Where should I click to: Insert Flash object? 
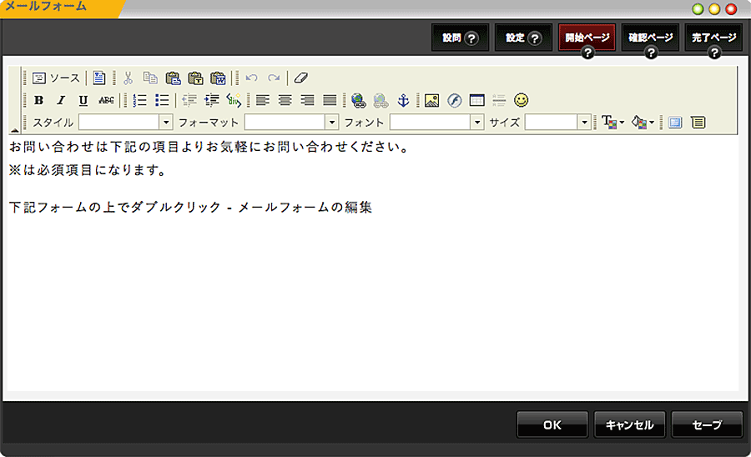click(454, 100)
